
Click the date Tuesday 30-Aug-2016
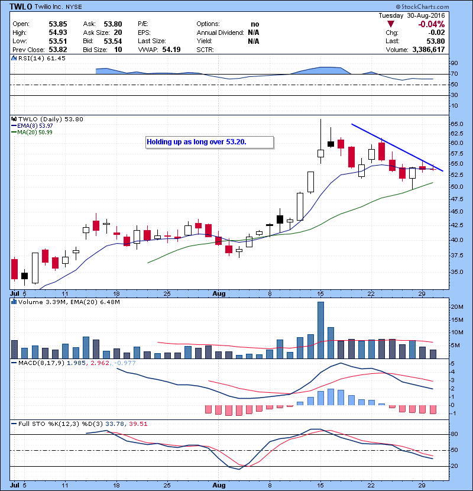pyautogui.click(x=412, y=15)
